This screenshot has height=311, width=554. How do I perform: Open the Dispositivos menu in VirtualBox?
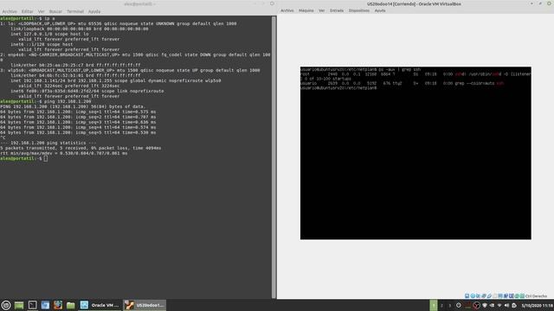(359, 10)
